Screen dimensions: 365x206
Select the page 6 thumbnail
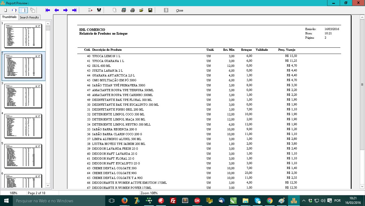[23, 181]
